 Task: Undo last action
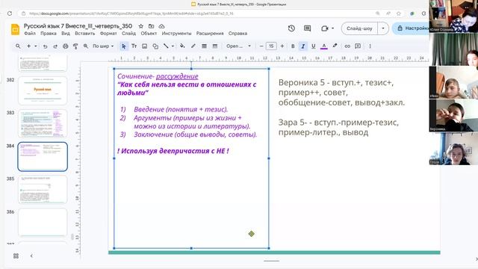pyautogui.click(x=45, y=46)
